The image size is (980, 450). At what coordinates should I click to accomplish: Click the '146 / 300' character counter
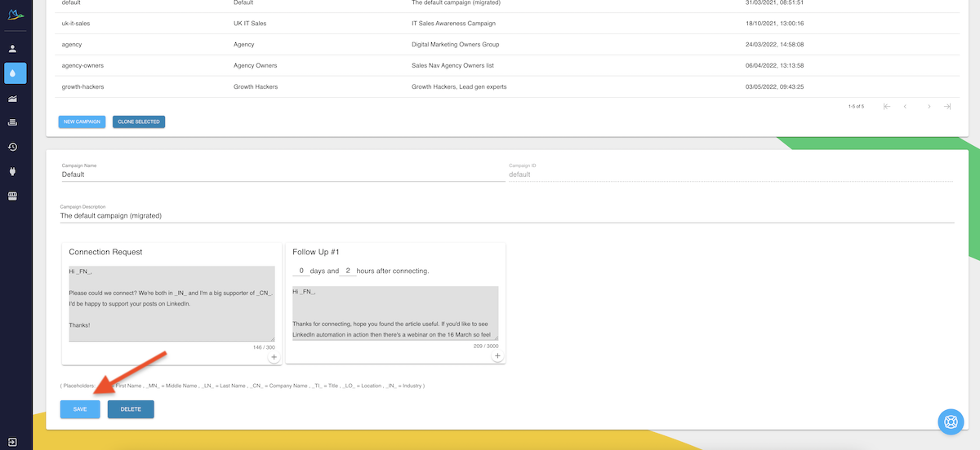264,346
